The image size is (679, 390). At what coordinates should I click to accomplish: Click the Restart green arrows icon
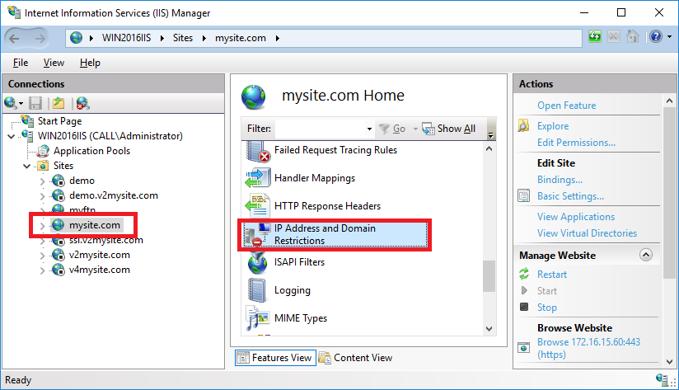coord(524,274)
